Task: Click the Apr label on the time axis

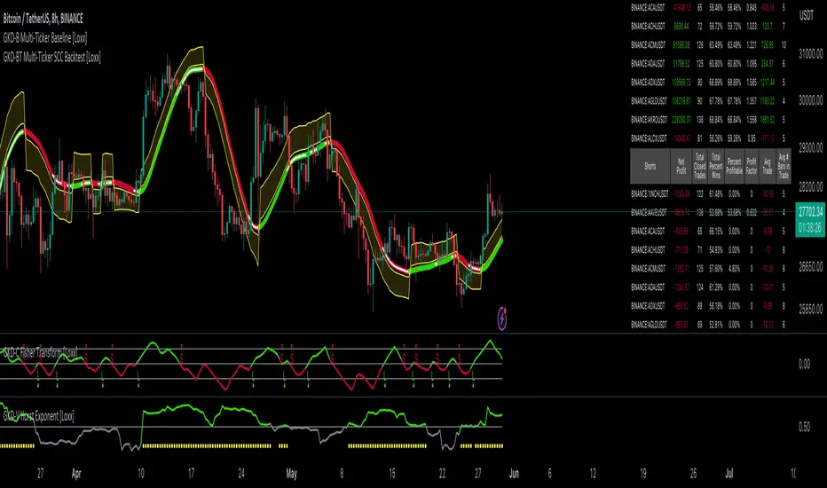Action: click(76, 474)
